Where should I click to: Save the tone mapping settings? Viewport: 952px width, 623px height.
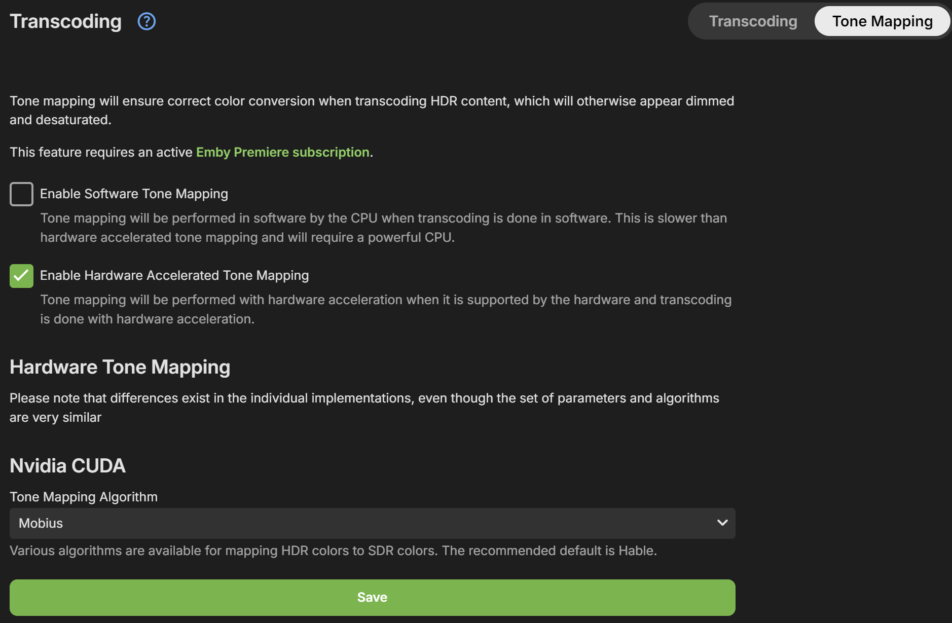pos(373,597)
